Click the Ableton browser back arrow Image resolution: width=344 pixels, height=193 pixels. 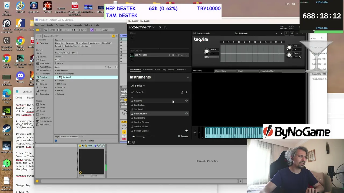[37, 36]
